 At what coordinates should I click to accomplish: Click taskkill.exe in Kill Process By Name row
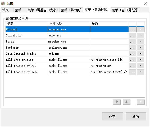69,72
